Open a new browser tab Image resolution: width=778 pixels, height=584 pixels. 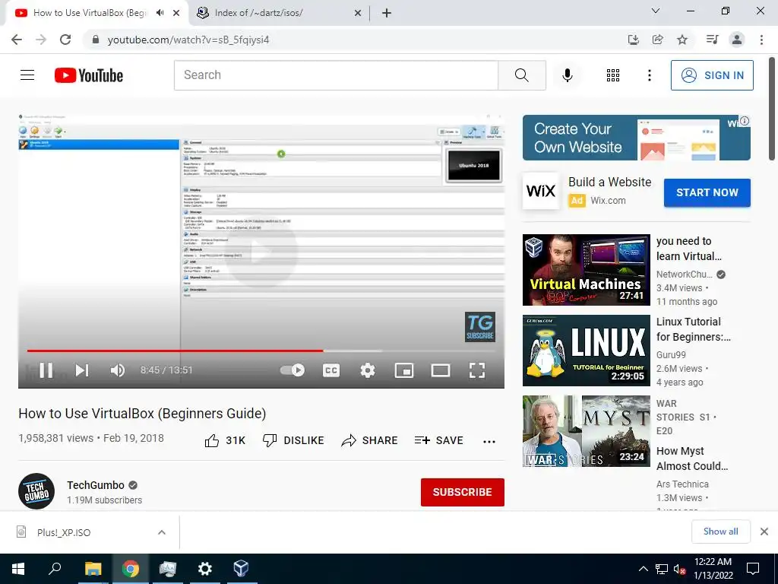387,14
